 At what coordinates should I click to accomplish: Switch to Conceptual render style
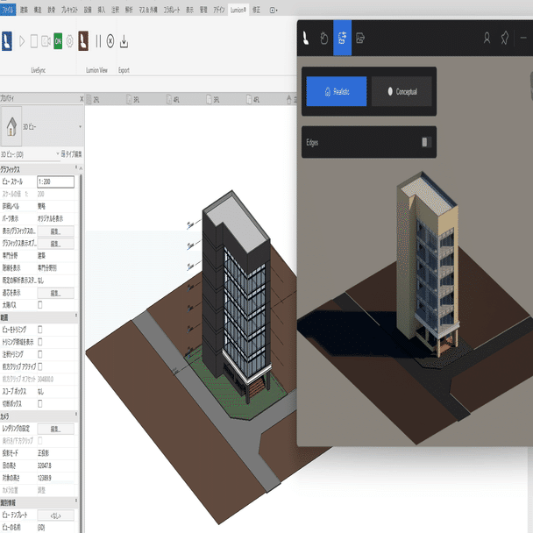[x=402, y=91]
